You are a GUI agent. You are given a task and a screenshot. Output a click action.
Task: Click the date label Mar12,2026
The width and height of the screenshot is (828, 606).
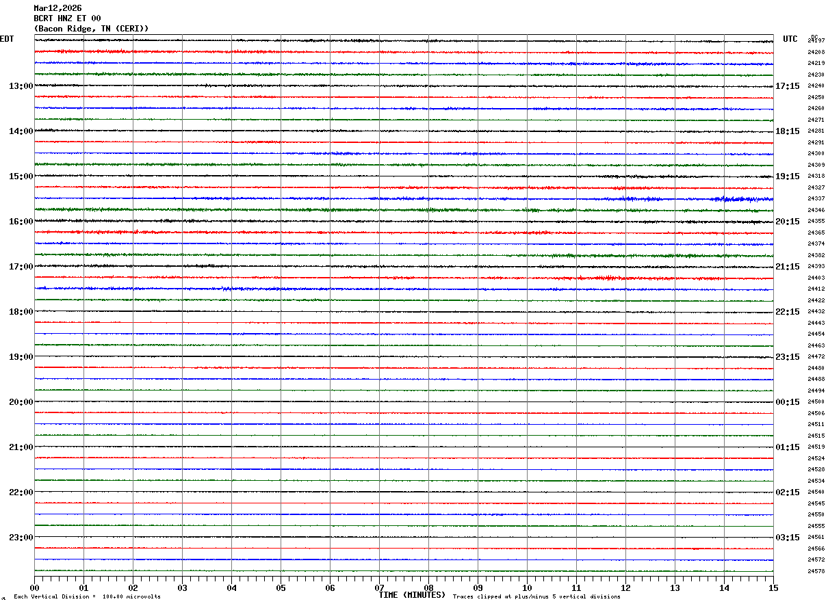57,8
